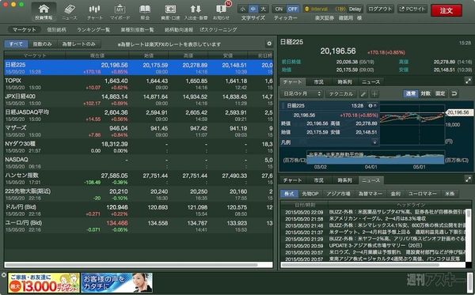Open the 照会 book icon
This screenshot has height=295, width=475.
(145, 12)
